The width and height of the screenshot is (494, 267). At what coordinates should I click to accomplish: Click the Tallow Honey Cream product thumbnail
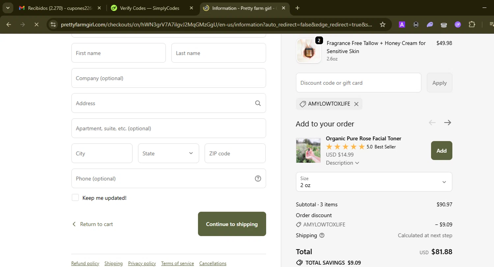click(x=309, y=51)
